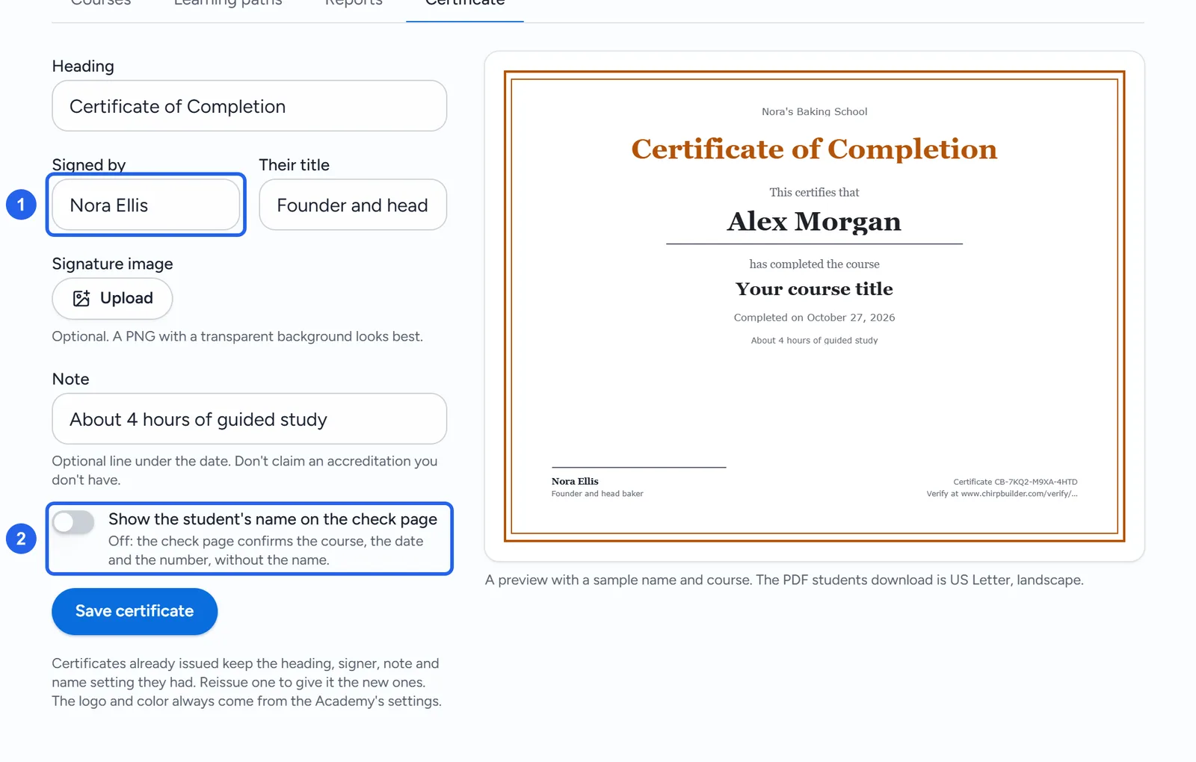Click "Founder and head baker" under the signature
This screenshot has width=1196, height=762.
(x=597, y=494)
